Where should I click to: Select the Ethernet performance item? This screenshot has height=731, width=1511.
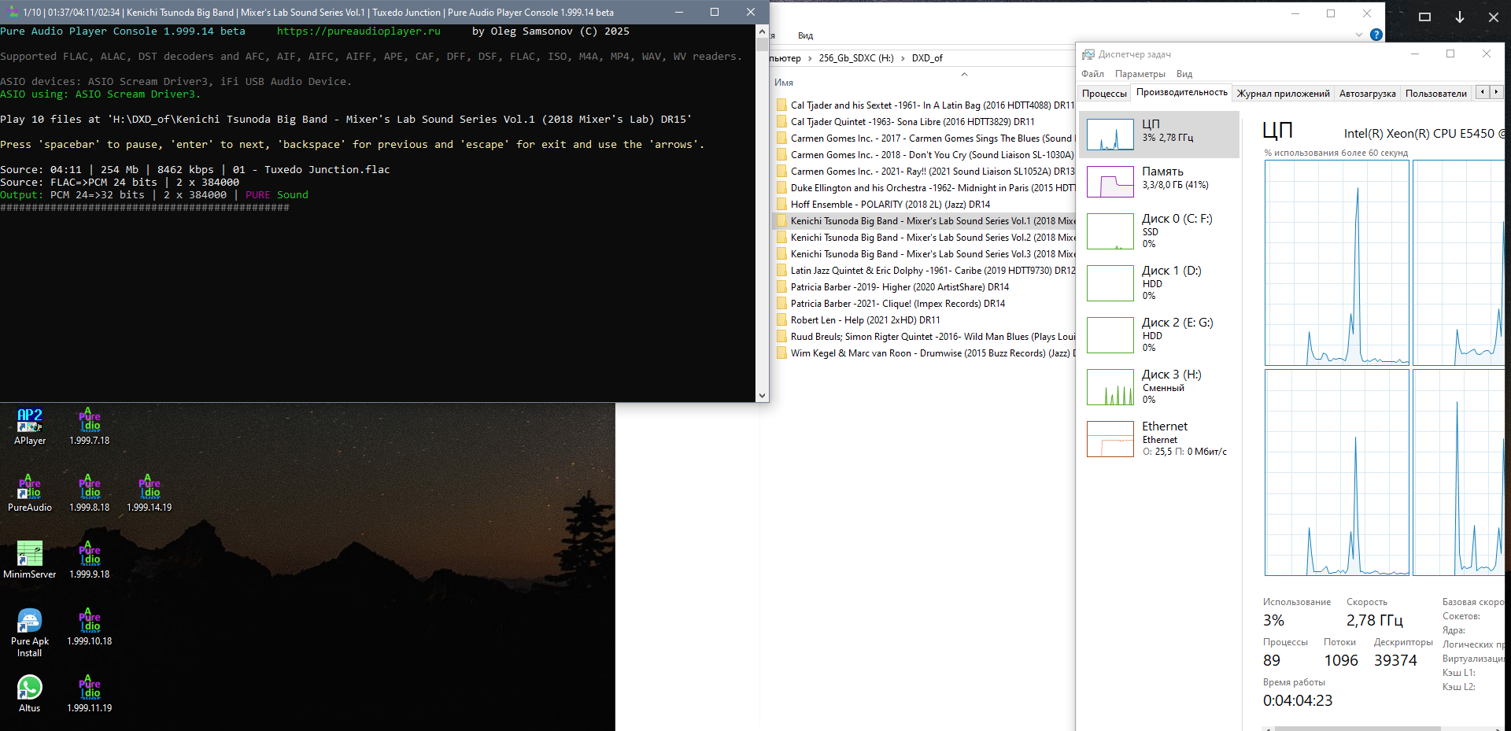pos(1158,439)
